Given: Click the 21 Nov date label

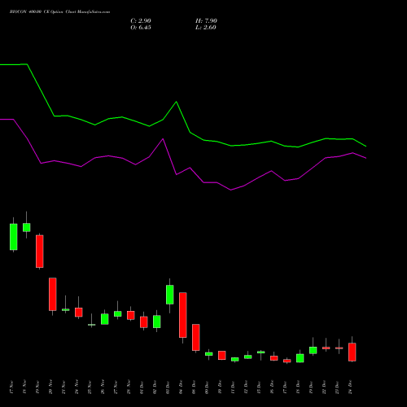Looking at the screenshot, I should pyautogui.click(x=63, y=387).
